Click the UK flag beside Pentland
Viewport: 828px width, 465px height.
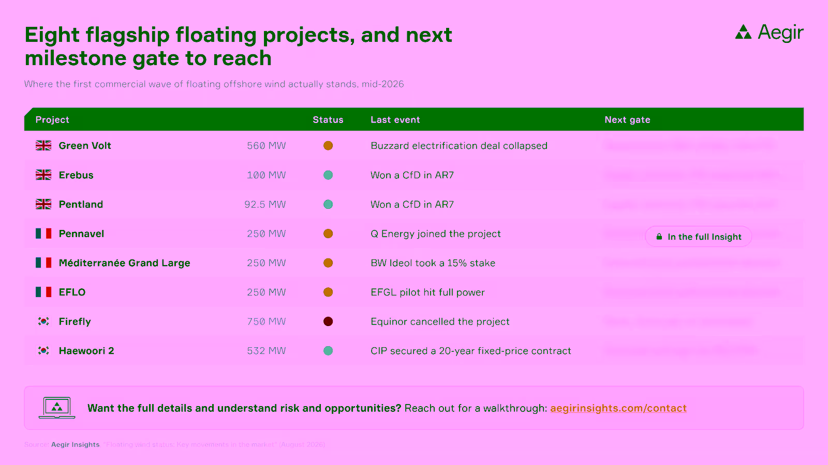[43, 204]
